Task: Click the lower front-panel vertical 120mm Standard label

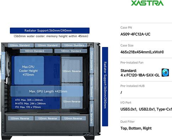Action: 91,113
